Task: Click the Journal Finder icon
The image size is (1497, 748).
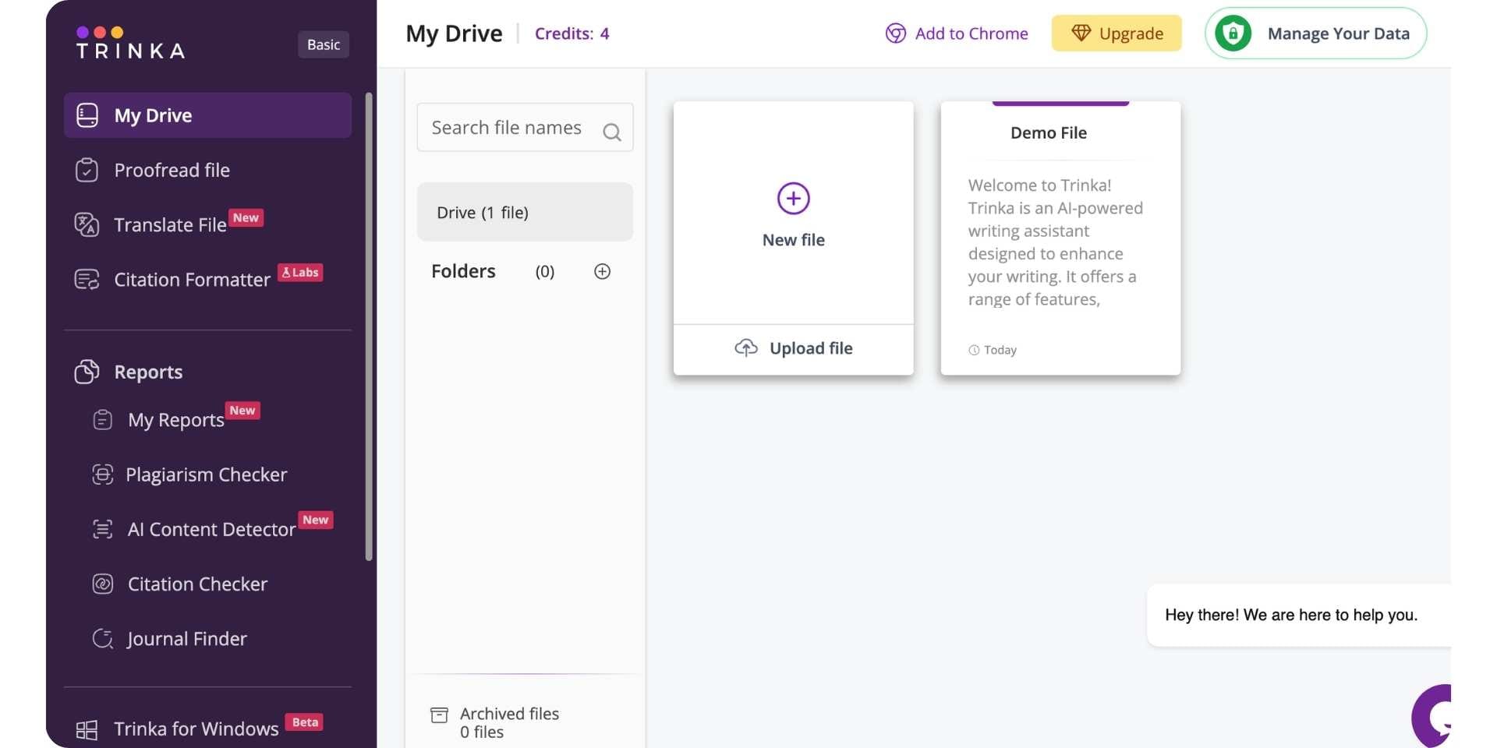Action: (102, 638)
